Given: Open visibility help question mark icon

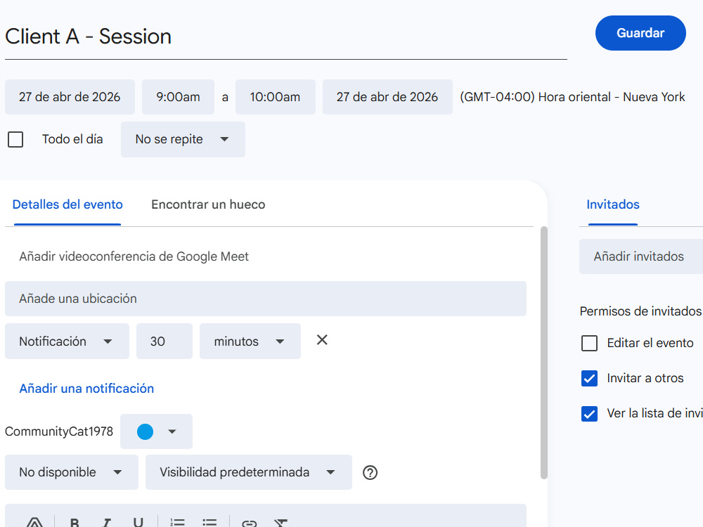Looking at the screenshot, I should pos(370,472).
